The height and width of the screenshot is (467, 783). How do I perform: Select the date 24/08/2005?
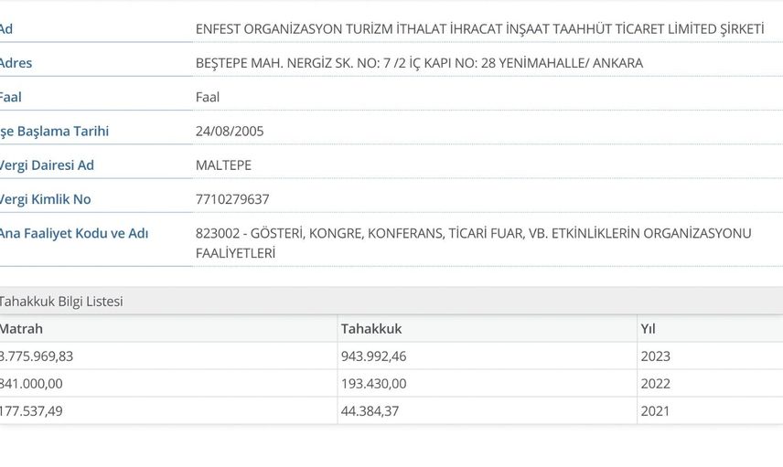tap(230, 132)
